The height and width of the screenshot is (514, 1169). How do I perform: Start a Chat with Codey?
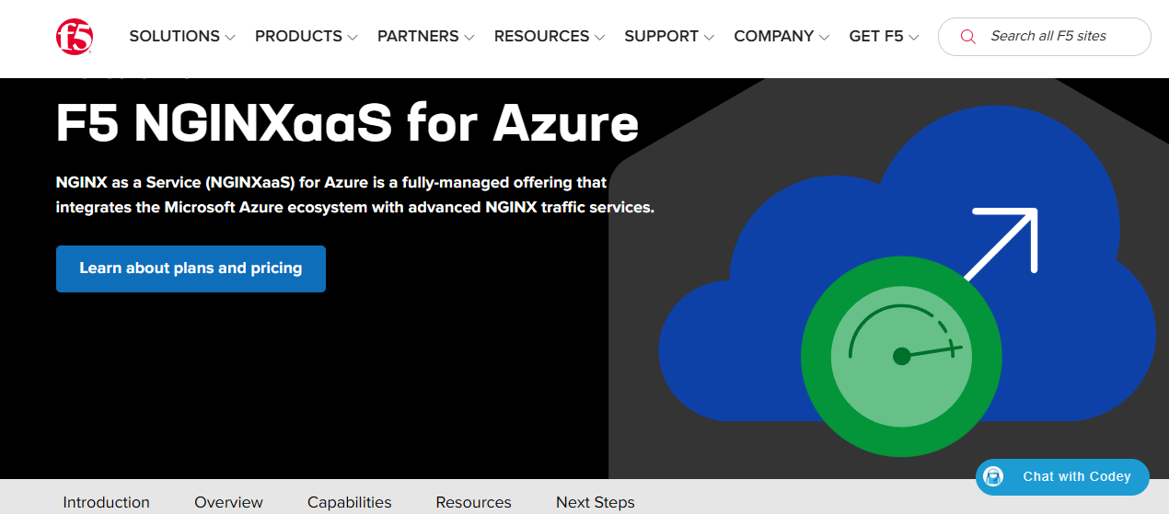[x=1075, y=477]
